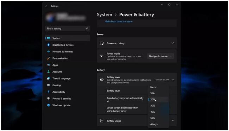The width and height of the screenshot is (229, 131).
Task: Click Turn battery saver on automatically text
Action: click(125, 100)
